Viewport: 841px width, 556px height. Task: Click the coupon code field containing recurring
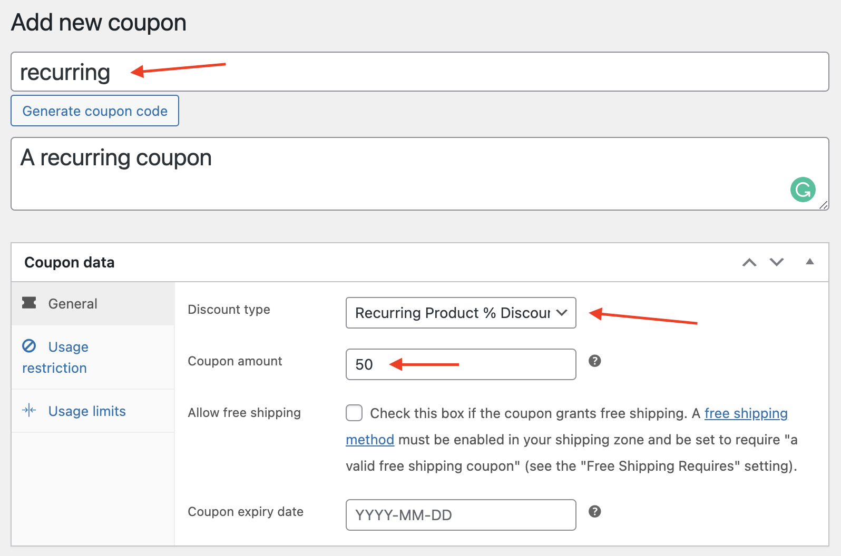419,72
